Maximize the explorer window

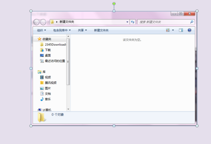pyautogui.click(x=181, y=14)
